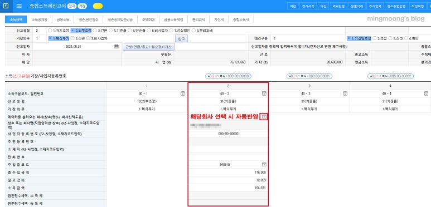Click the 작성확정 toolbar button

pyautogui.click(x=418, y=6)
